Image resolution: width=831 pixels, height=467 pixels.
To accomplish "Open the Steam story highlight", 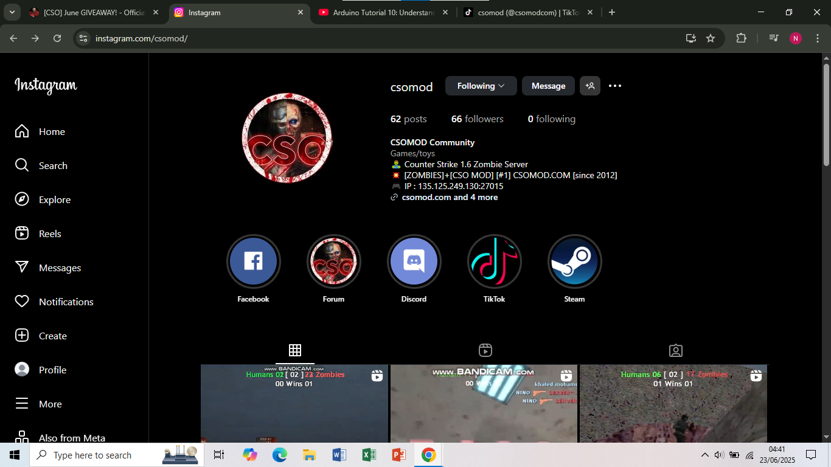I will coord(574,261).
